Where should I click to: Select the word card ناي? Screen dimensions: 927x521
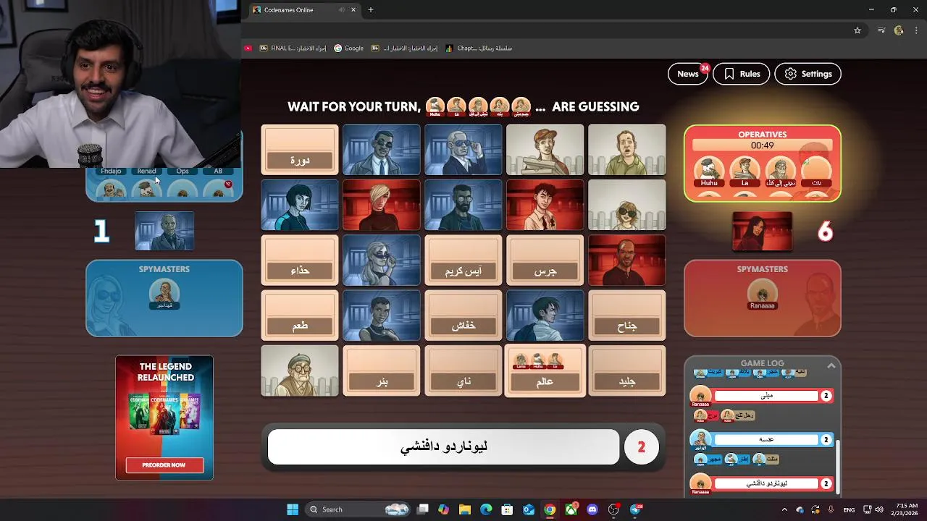[x=463, y=370]
